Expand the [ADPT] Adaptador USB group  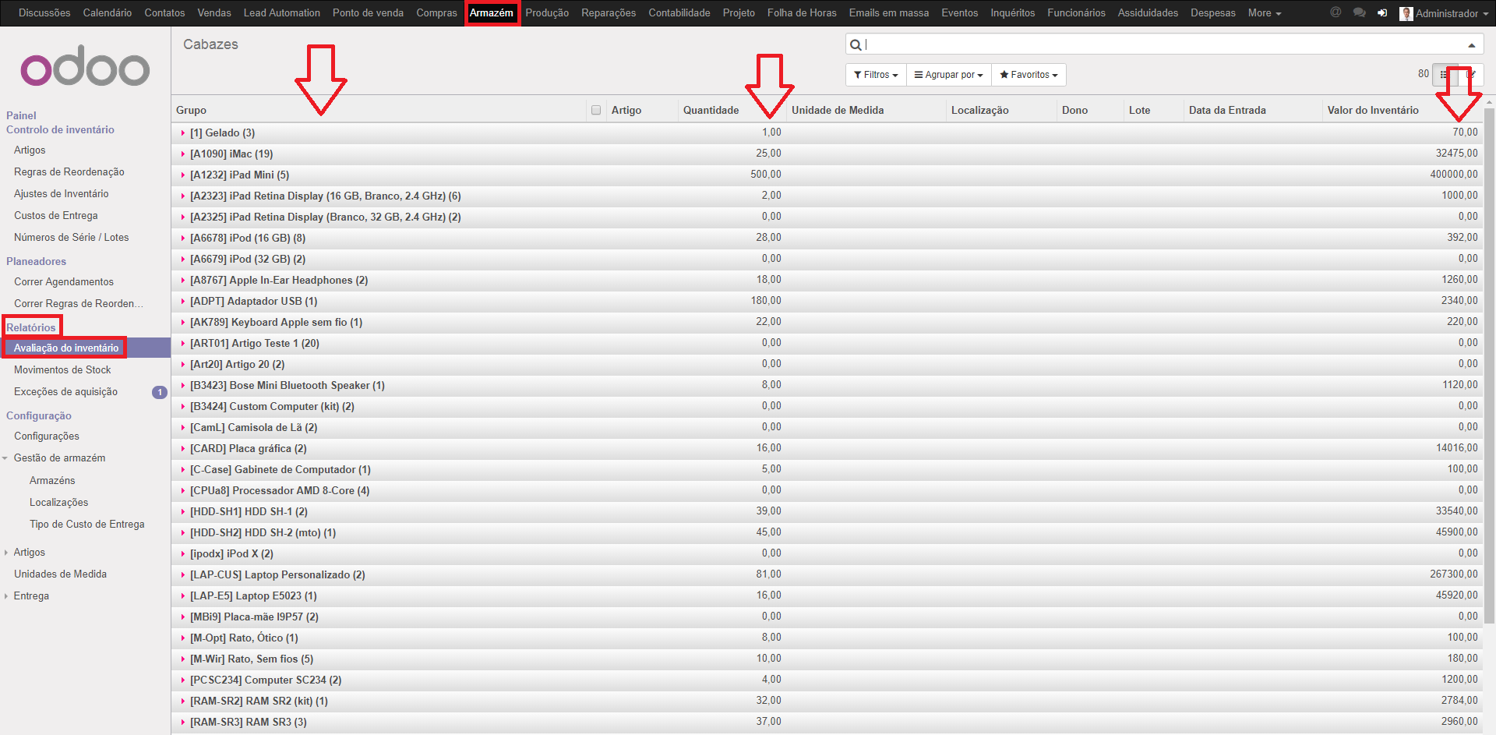tap(183, 302)
